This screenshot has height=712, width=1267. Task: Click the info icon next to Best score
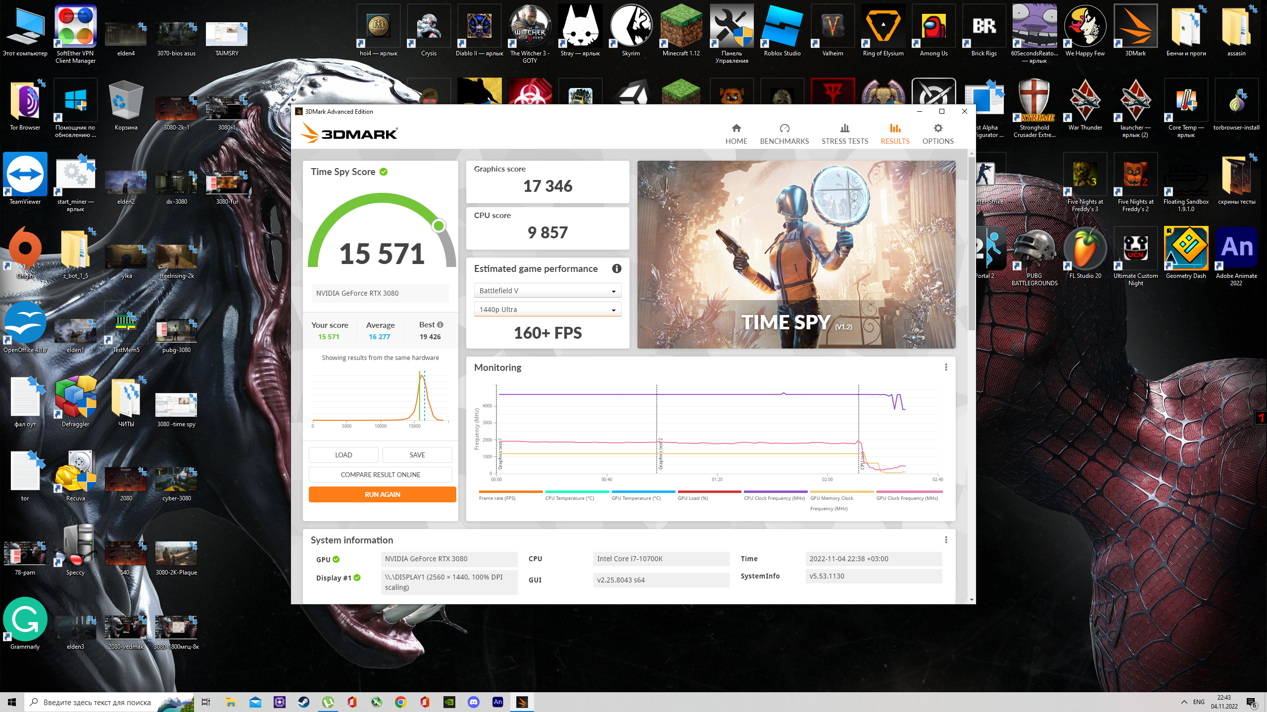click(x=440, y=325)
